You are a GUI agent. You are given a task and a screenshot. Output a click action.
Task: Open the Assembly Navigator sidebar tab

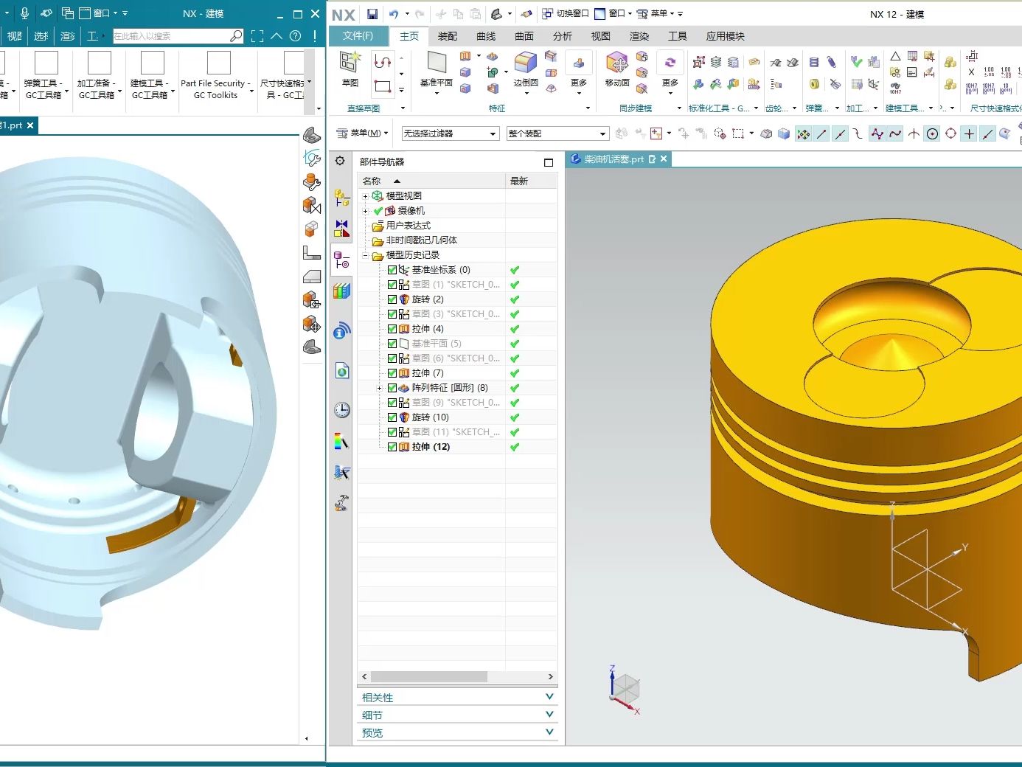pos(341,198)
